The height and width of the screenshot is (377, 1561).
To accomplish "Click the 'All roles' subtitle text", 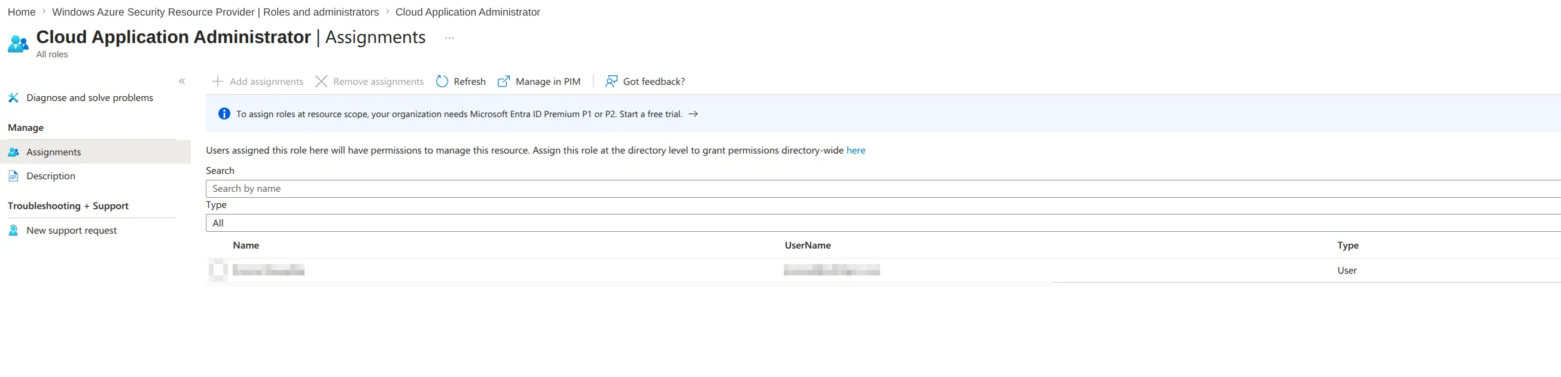I will click(52, 54).
